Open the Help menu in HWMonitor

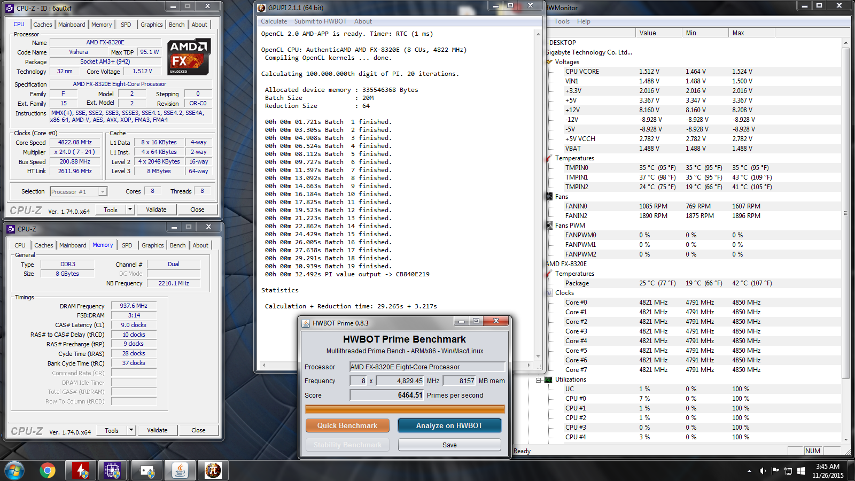[584, 21]
